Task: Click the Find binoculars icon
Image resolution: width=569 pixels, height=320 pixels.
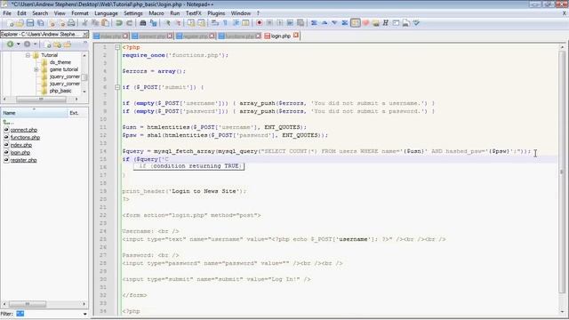Action: click(143, 23)
